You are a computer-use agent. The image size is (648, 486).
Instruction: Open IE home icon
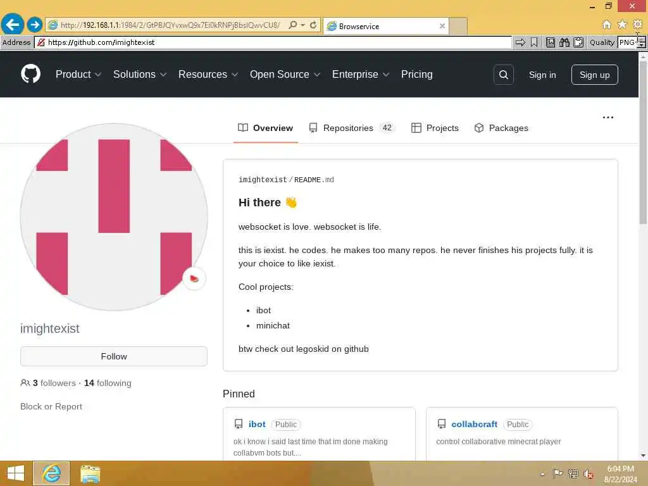(606, 25)
